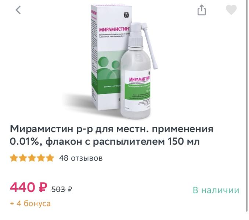
Task: Add Мирамистин to favorites with heart
Action: point(231,10)
